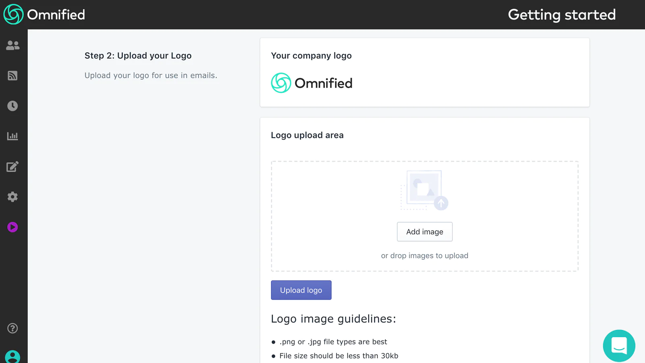Open help via the question mark icon

click(x=12, y=328)
